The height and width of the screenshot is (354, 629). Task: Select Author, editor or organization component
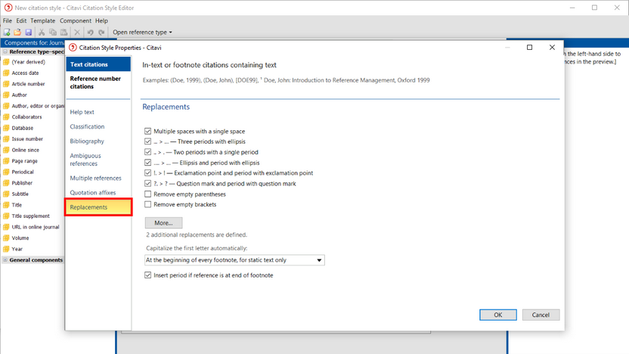pos(38,106)
